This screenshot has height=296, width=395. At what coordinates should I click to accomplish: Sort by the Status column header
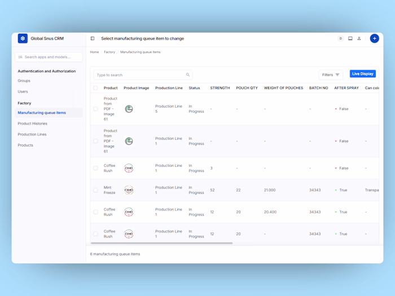[194, 88]
